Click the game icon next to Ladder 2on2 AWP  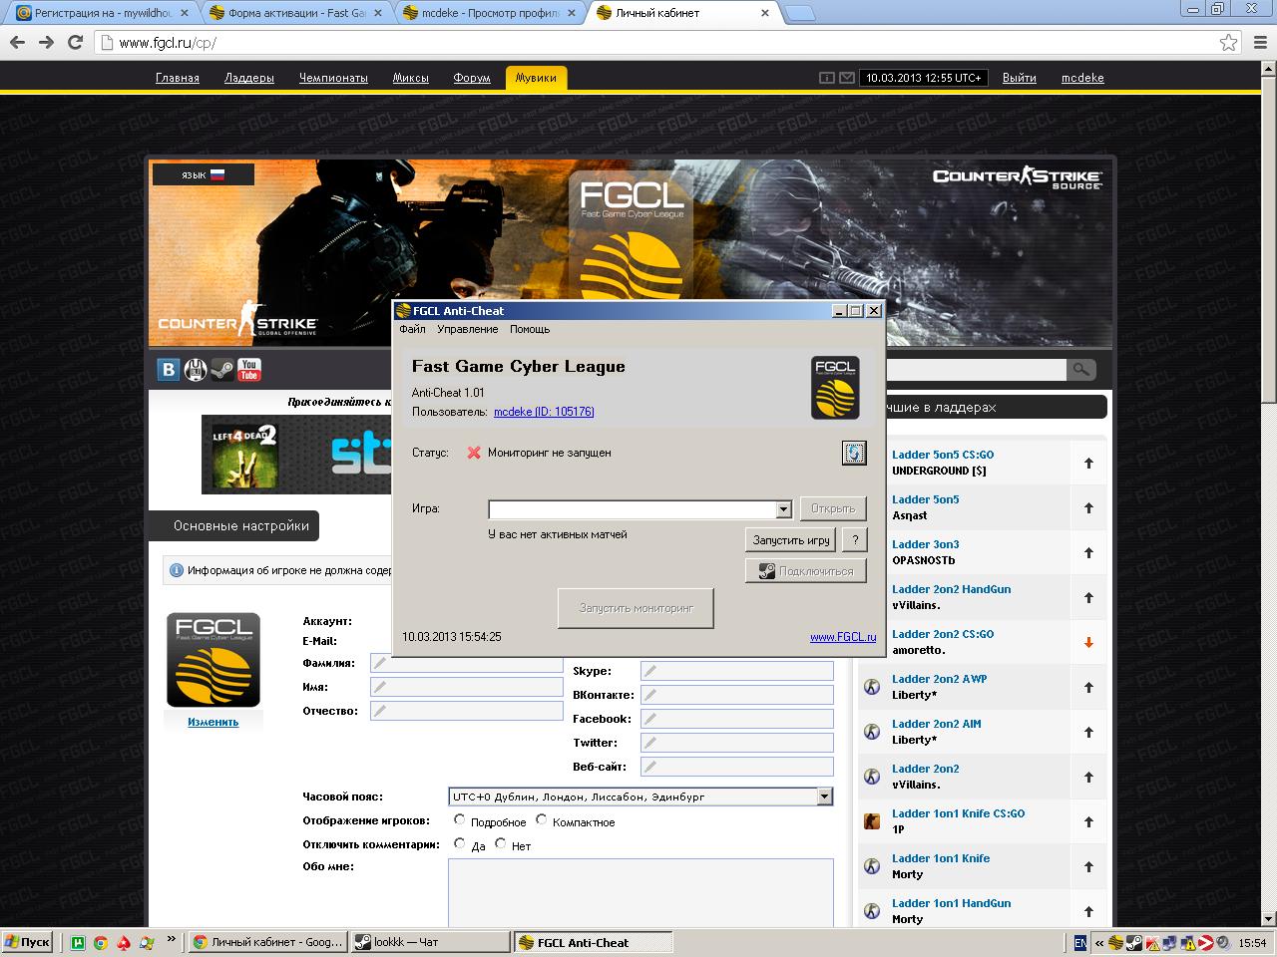click(x=872, y=687)
